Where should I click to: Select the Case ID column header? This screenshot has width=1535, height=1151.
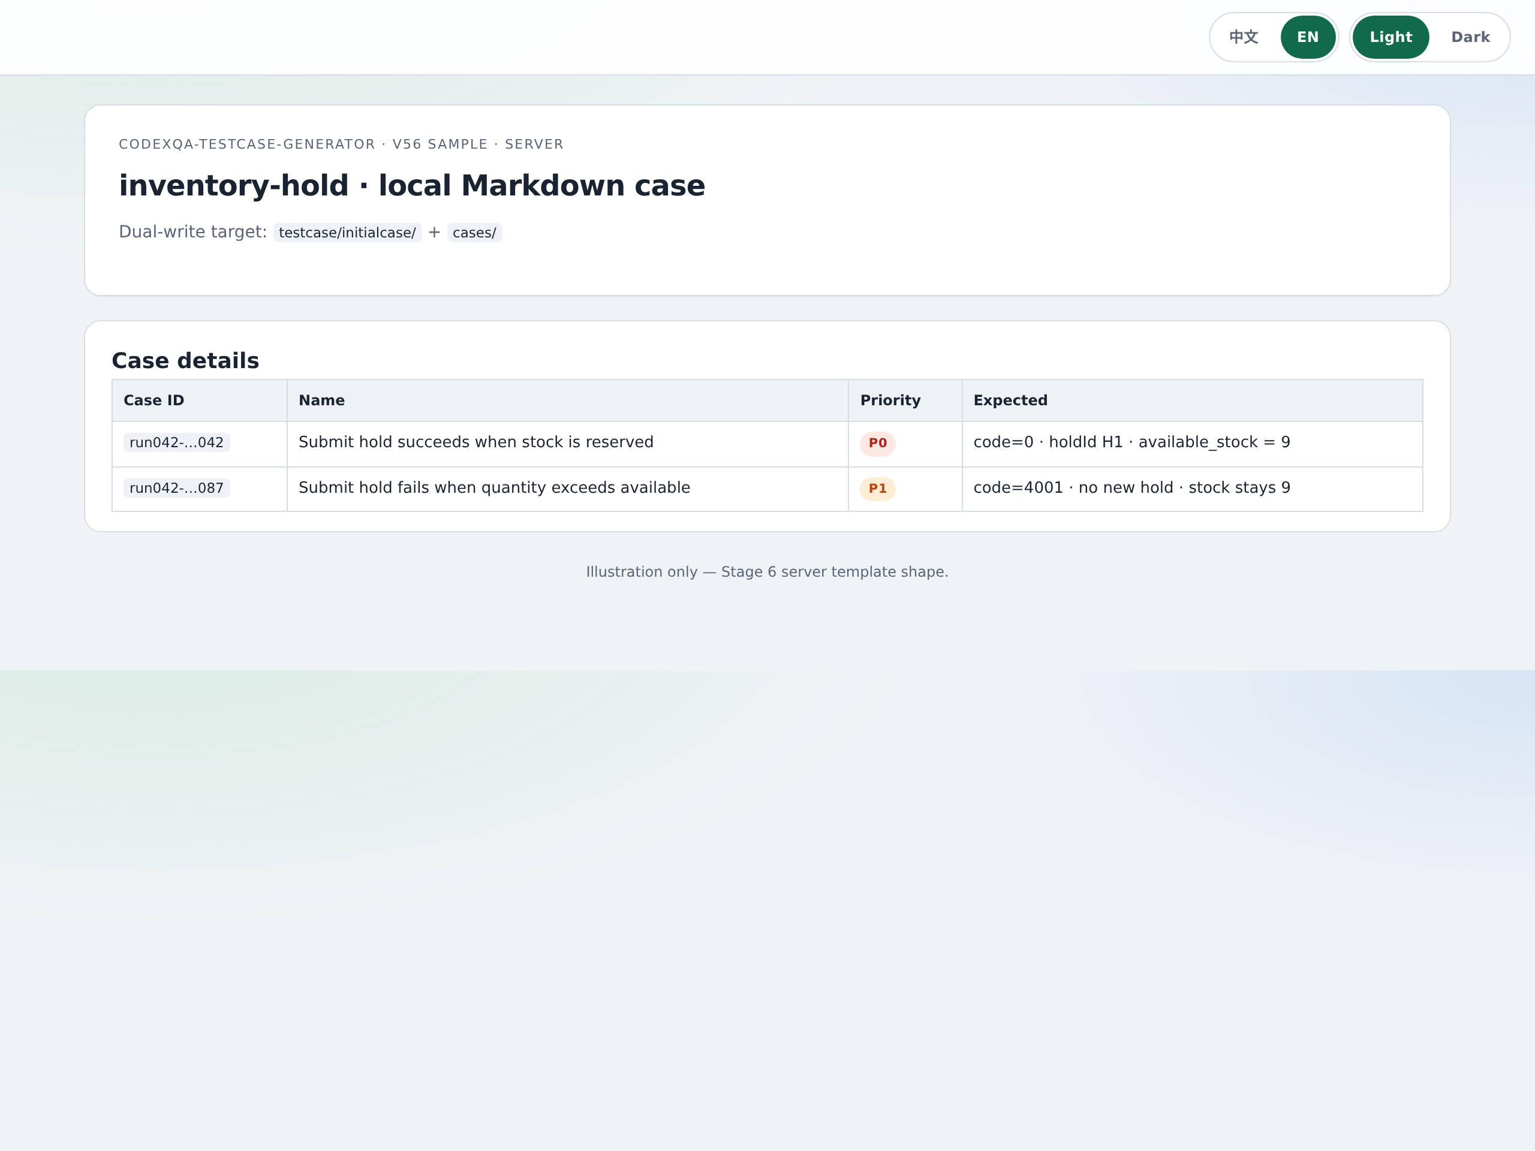(x=200, y=400)
